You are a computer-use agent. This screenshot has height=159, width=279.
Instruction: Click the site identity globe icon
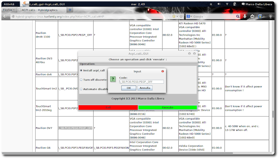point(13,16)
